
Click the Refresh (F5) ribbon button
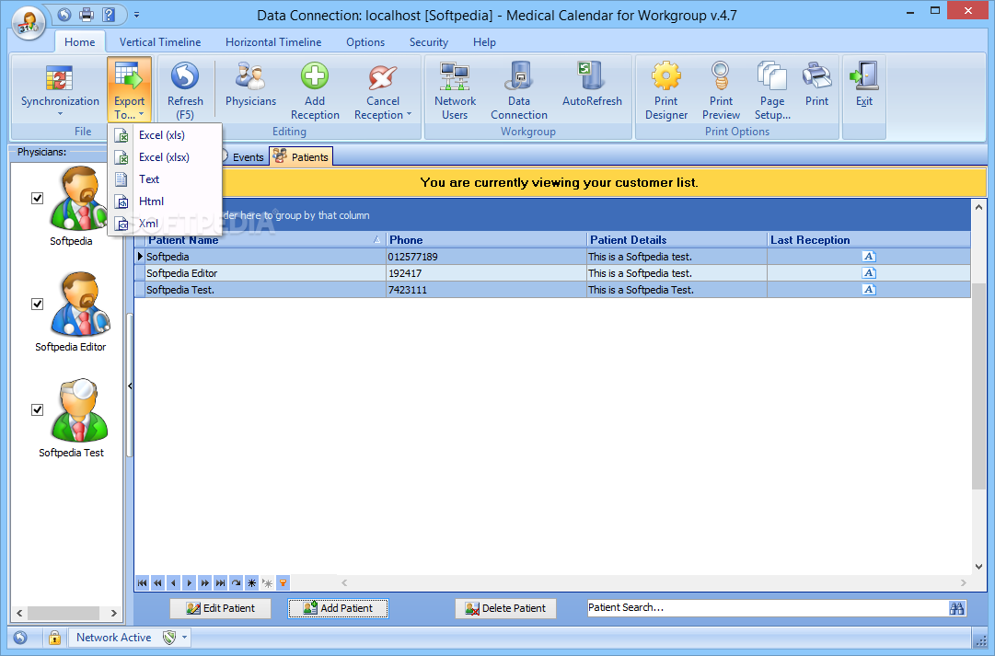coord(185,91)
